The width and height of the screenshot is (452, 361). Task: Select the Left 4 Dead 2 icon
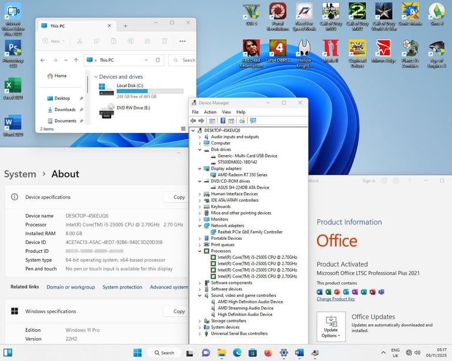pos(278,51)
